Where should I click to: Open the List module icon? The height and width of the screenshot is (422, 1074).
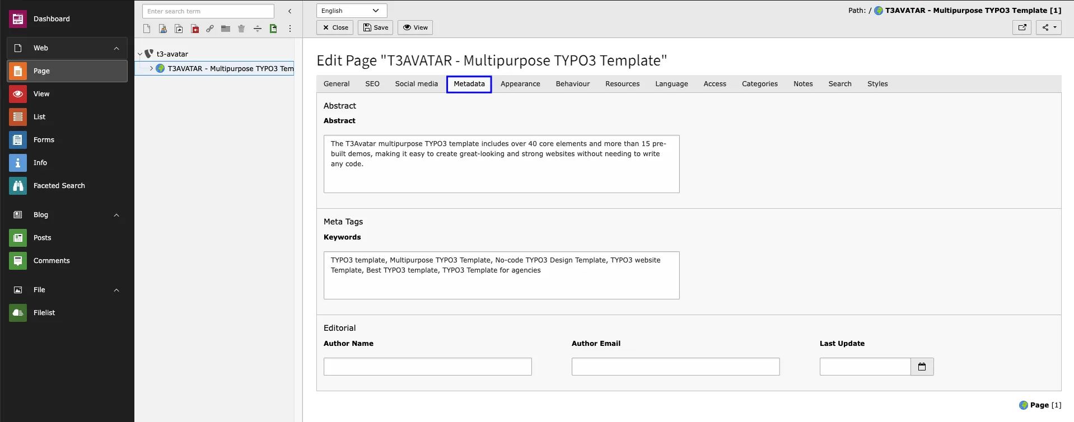coord(18,117)
